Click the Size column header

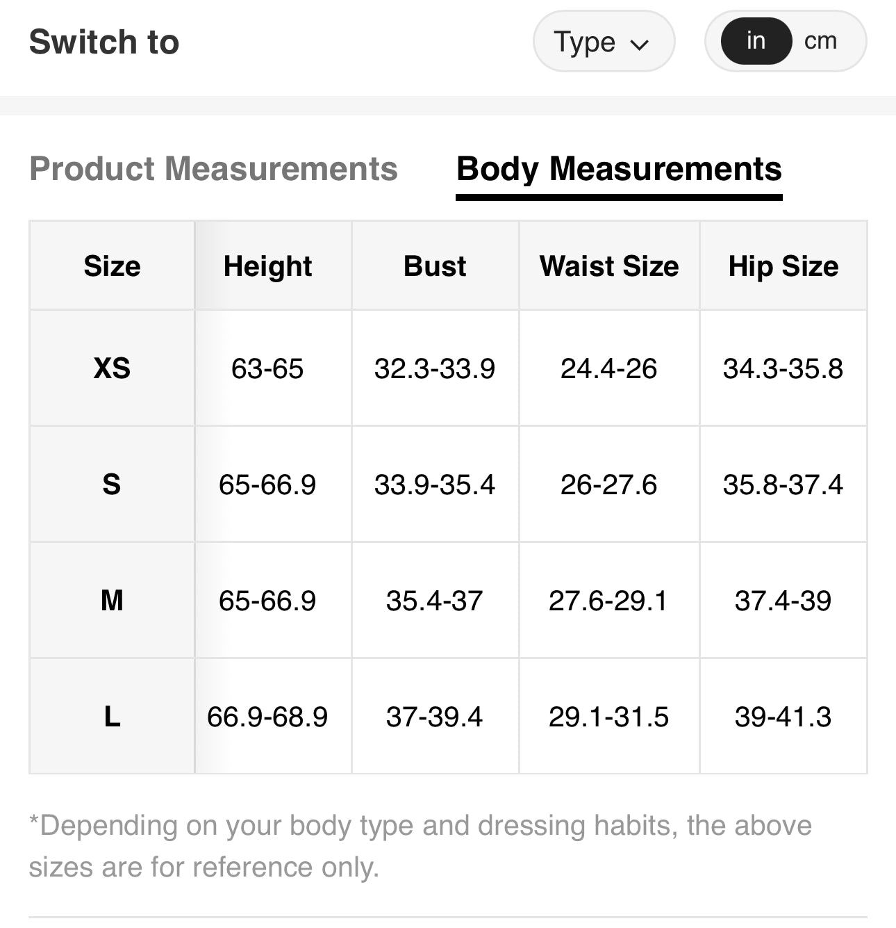point(112,266)
